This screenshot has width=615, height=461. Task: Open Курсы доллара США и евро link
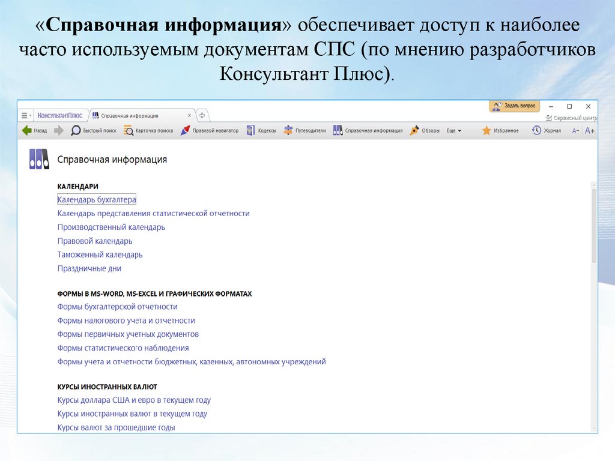pos(134,400)
